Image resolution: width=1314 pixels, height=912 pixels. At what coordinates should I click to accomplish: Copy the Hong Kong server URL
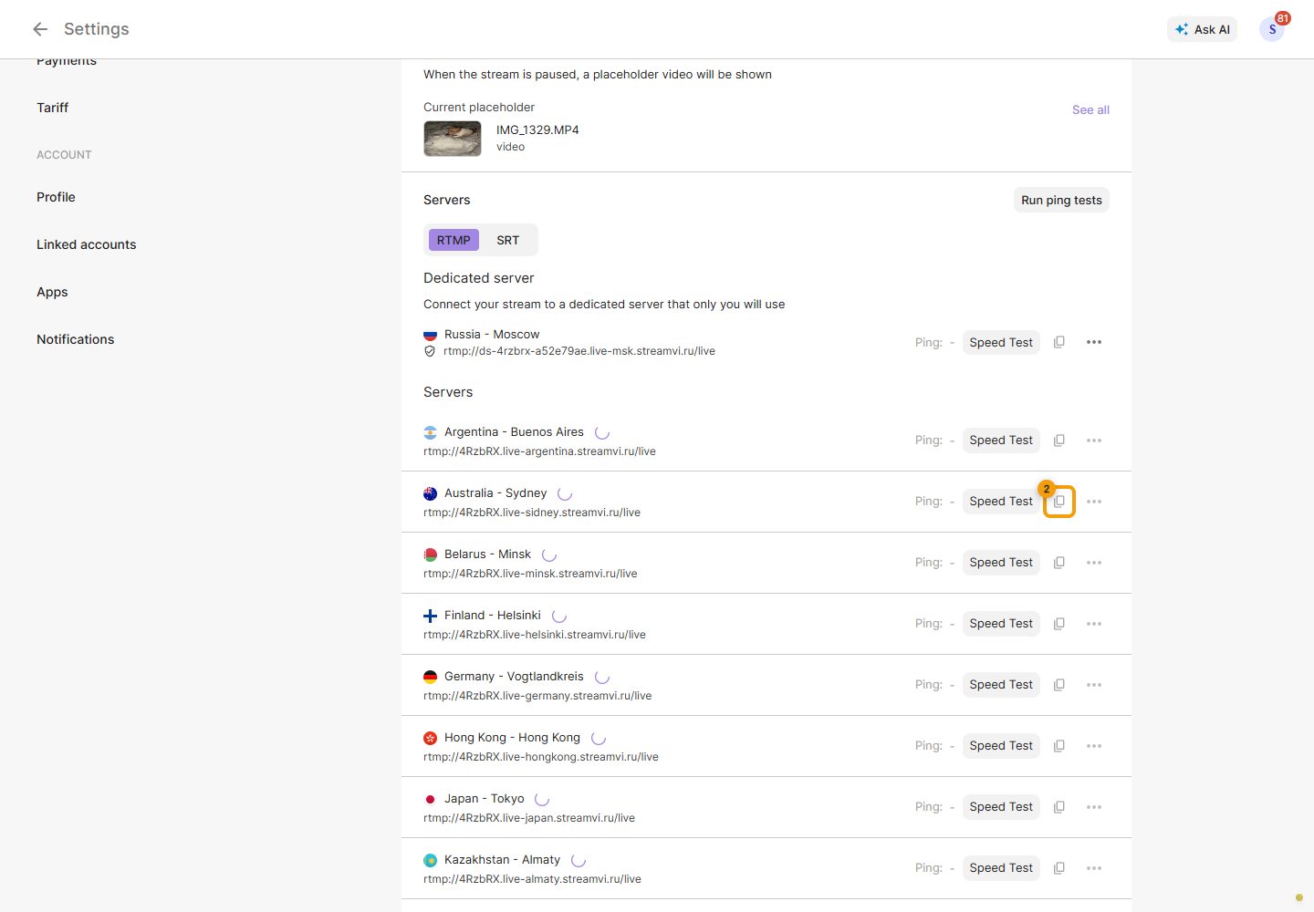coord(1059,746)
